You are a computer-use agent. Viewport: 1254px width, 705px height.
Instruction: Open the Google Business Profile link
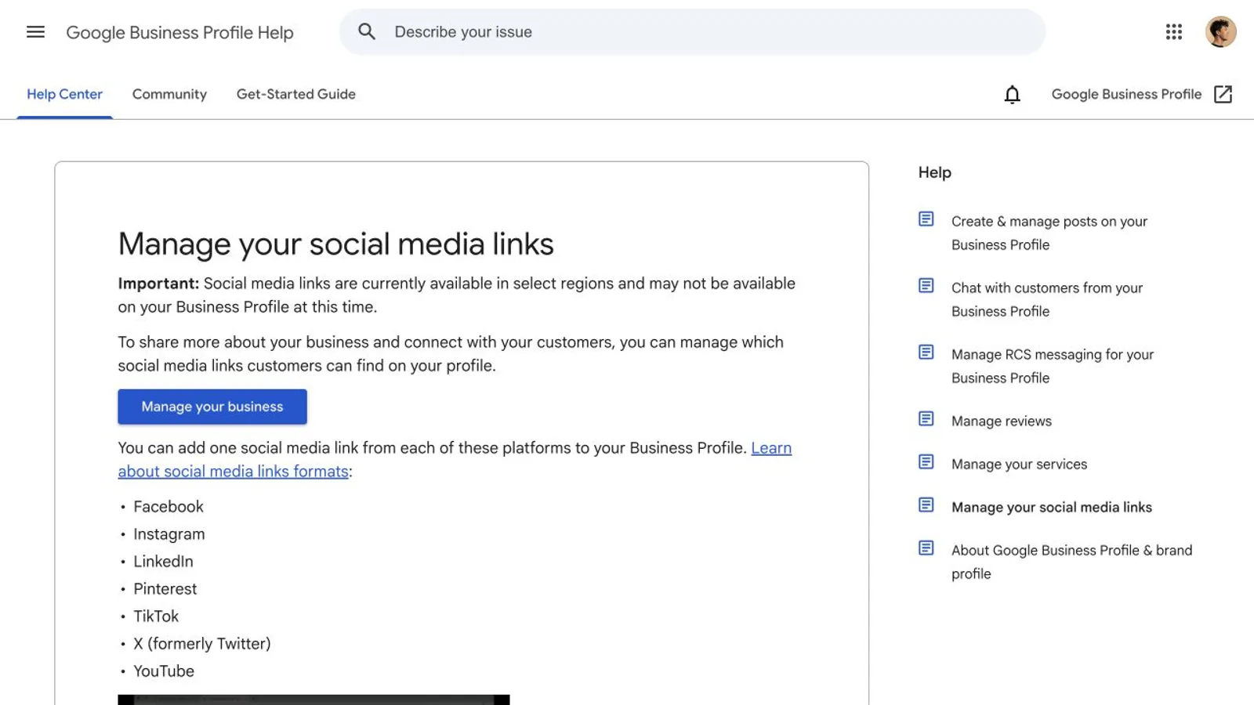coord(1126,94)
